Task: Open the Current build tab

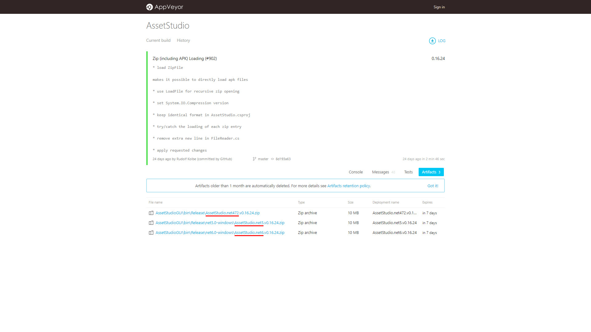Action: pos(158,40)
